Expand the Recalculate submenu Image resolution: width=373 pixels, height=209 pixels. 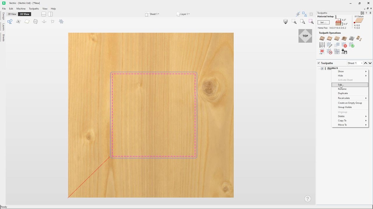(x=350, y=98)
